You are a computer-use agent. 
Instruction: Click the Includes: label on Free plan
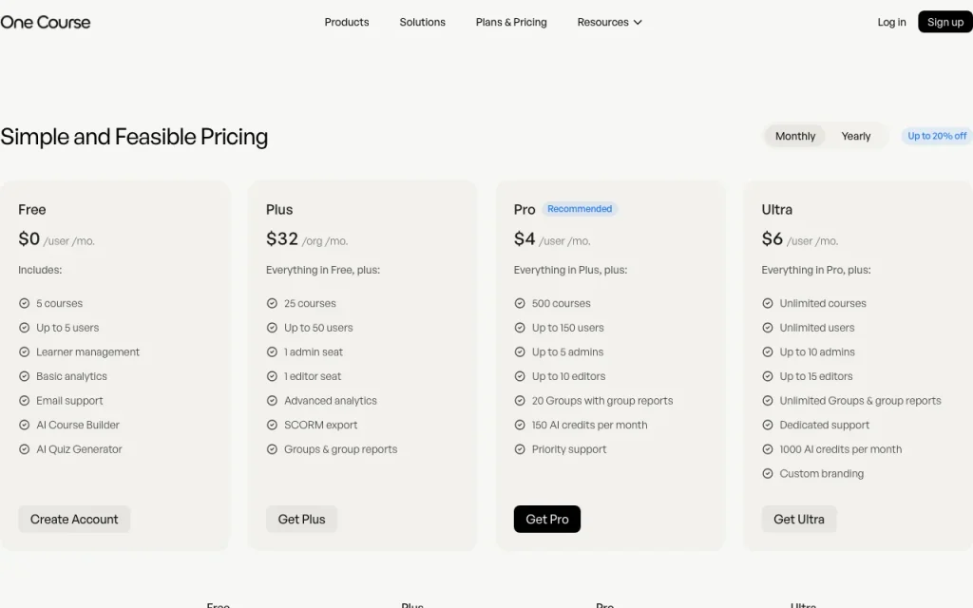coord(40,270)
